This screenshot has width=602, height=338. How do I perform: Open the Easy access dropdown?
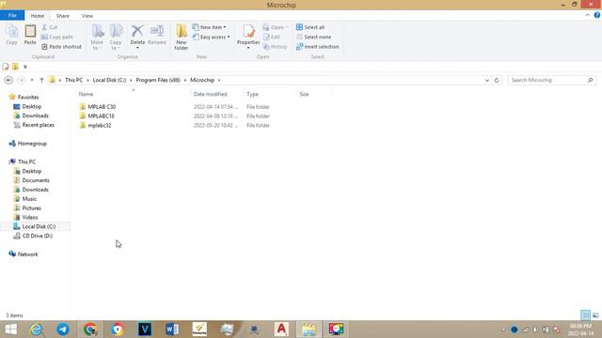[x=211, y=37]
